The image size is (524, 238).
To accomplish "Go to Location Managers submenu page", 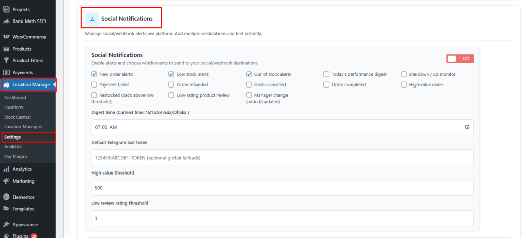I will pos(23,127).
